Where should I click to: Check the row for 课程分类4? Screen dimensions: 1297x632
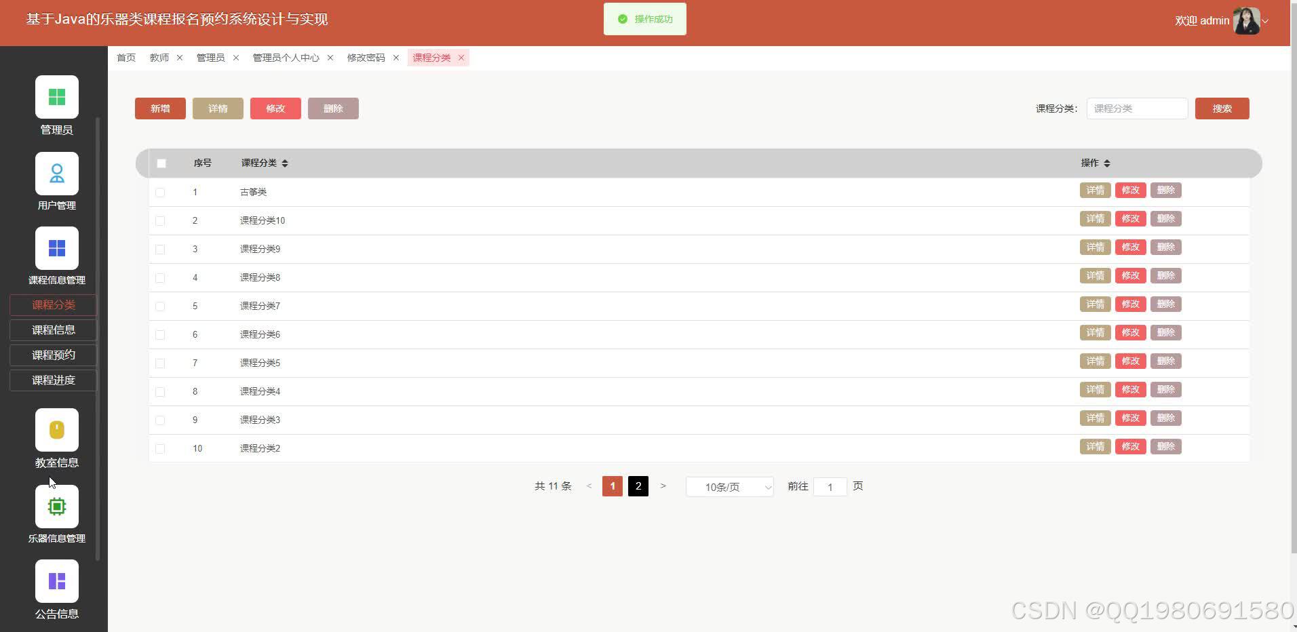tap(160, 392)
